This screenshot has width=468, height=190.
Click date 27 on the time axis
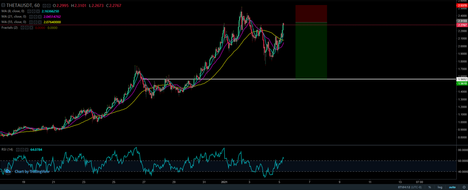pos(144,181)
